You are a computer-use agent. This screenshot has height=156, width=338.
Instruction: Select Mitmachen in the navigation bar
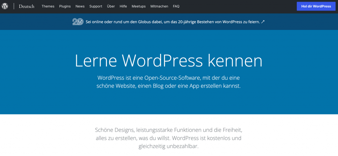click(x=159, y=6)
